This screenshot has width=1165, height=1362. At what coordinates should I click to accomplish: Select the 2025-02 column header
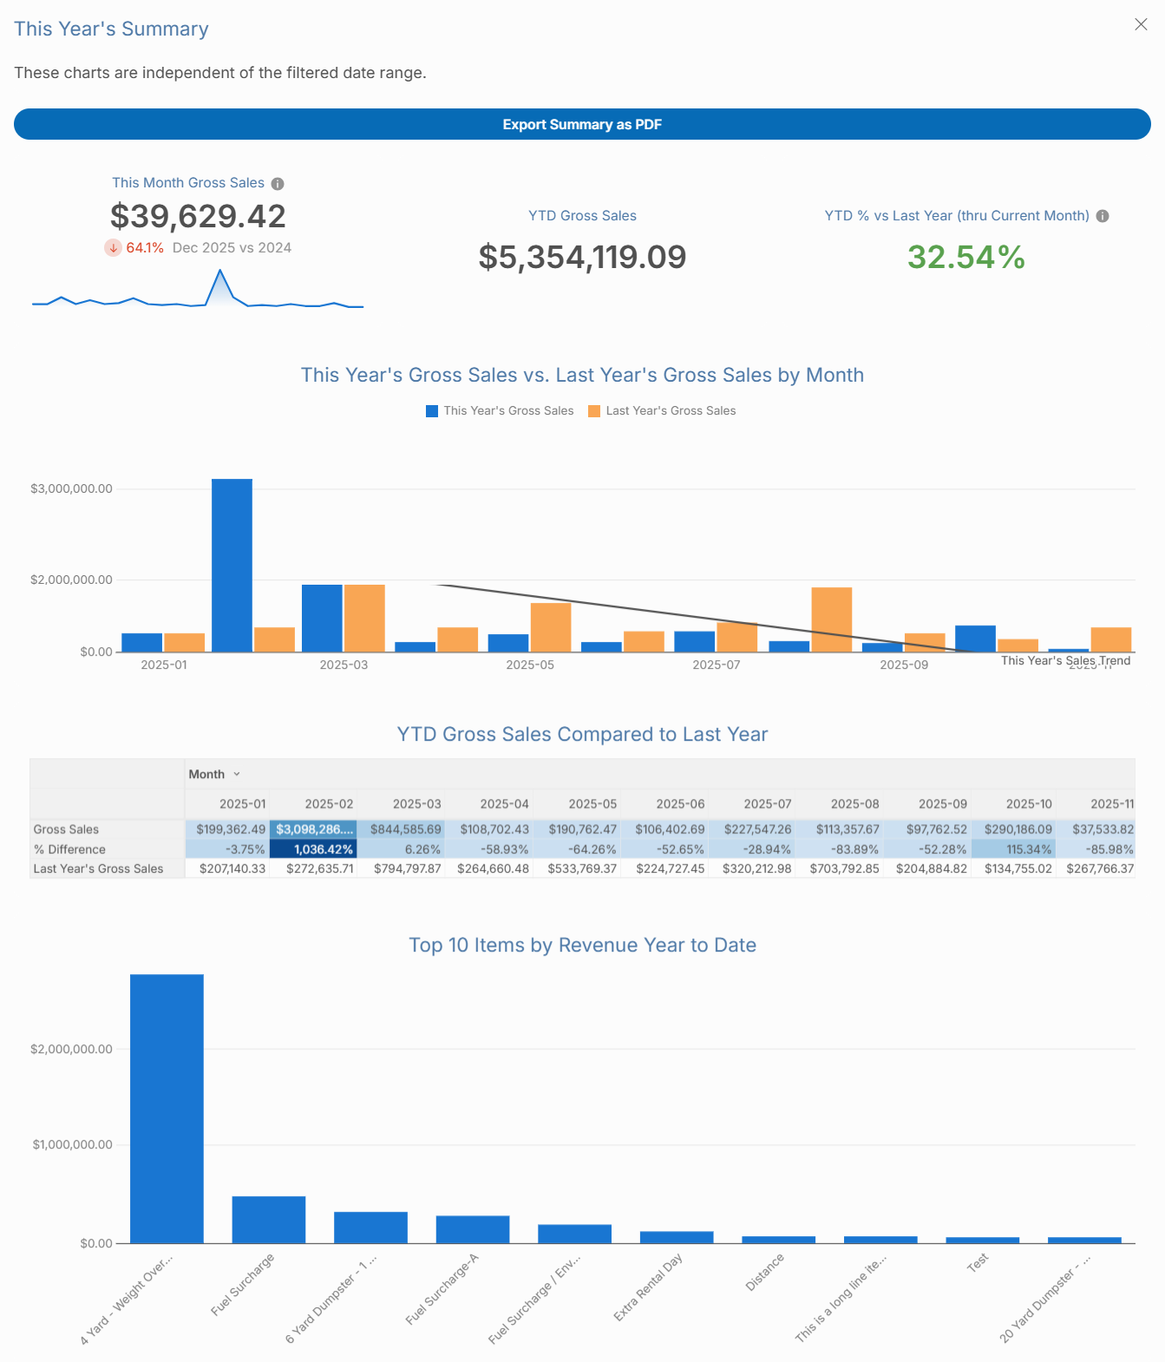pyautogui.click(x=329, y=804)
